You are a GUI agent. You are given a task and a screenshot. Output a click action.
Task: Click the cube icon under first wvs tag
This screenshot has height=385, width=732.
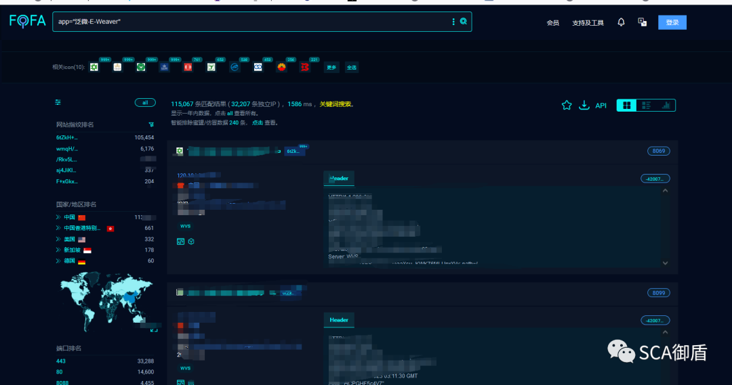click(191, 242)
